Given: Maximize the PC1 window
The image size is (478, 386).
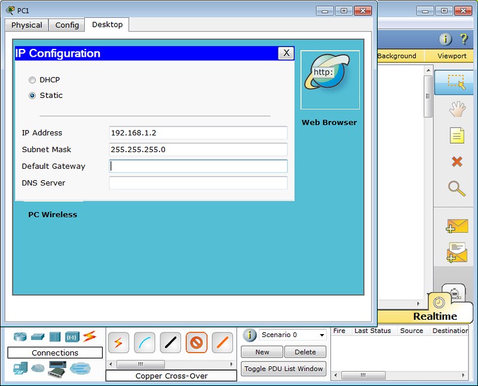Looking at the screenshot, I should coord(344,11).
